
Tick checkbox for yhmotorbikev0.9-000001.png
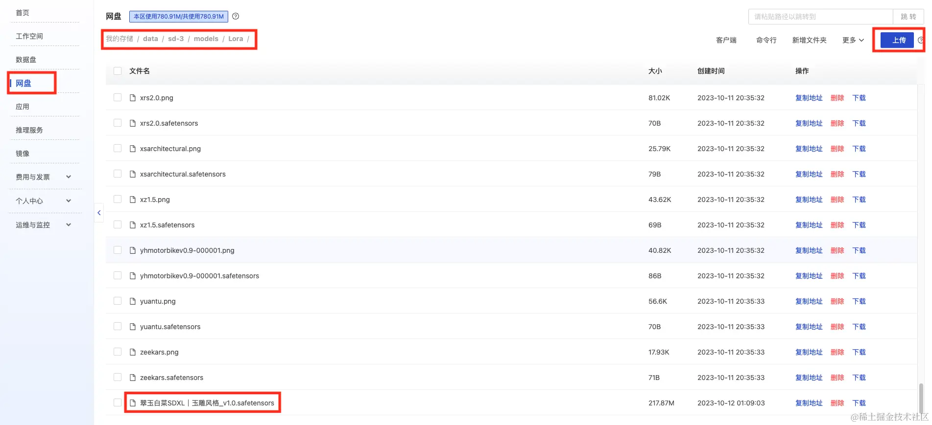point(118,250)
